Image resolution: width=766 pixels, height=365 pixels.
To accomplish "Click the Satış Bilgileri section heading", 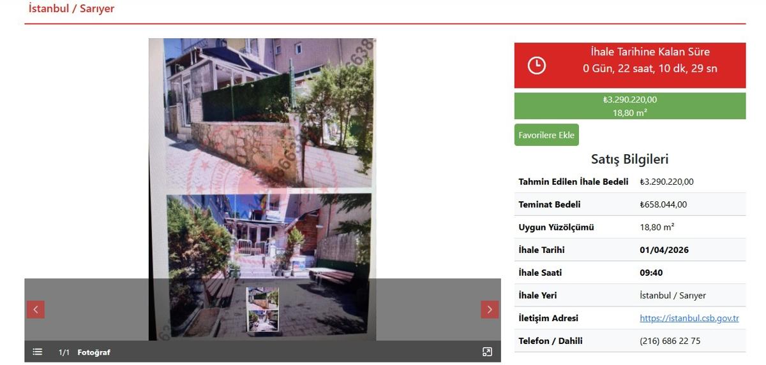I will (629, 159).
